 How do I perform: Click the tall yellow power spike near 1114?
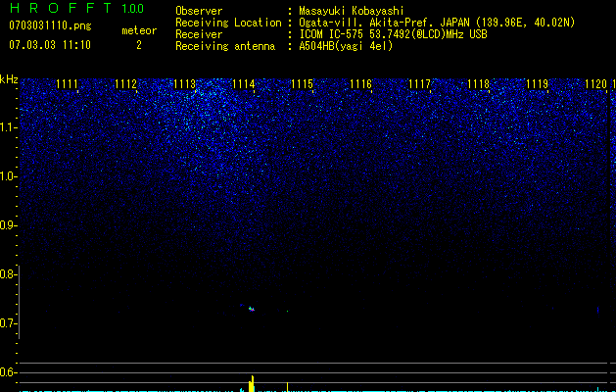(252, 384)
